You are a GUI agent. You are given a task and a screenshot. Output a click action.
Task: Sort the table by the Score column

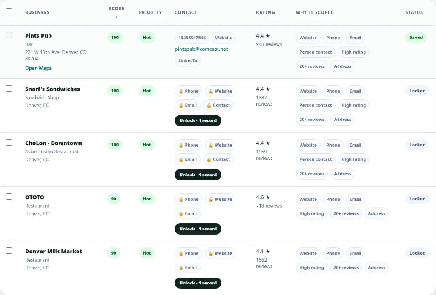pyautogui.click(x=117, y=11)
